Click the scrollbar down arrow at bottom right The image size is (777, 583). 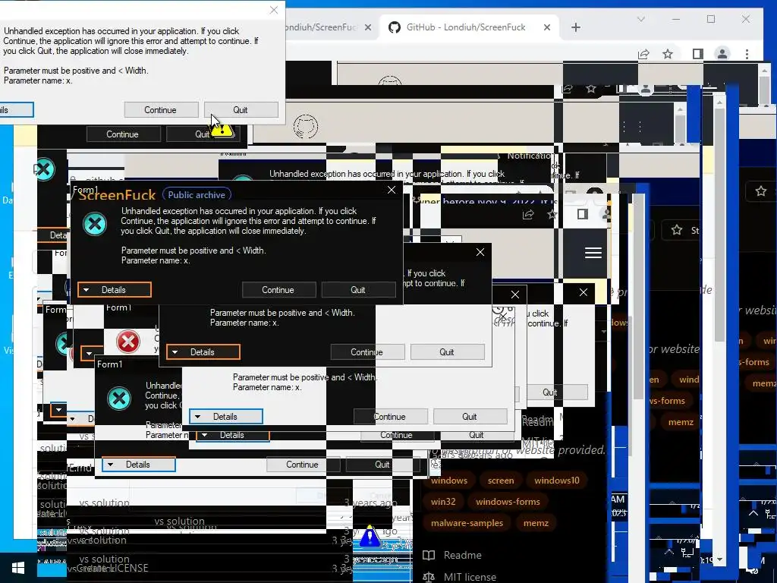[720, 559]
